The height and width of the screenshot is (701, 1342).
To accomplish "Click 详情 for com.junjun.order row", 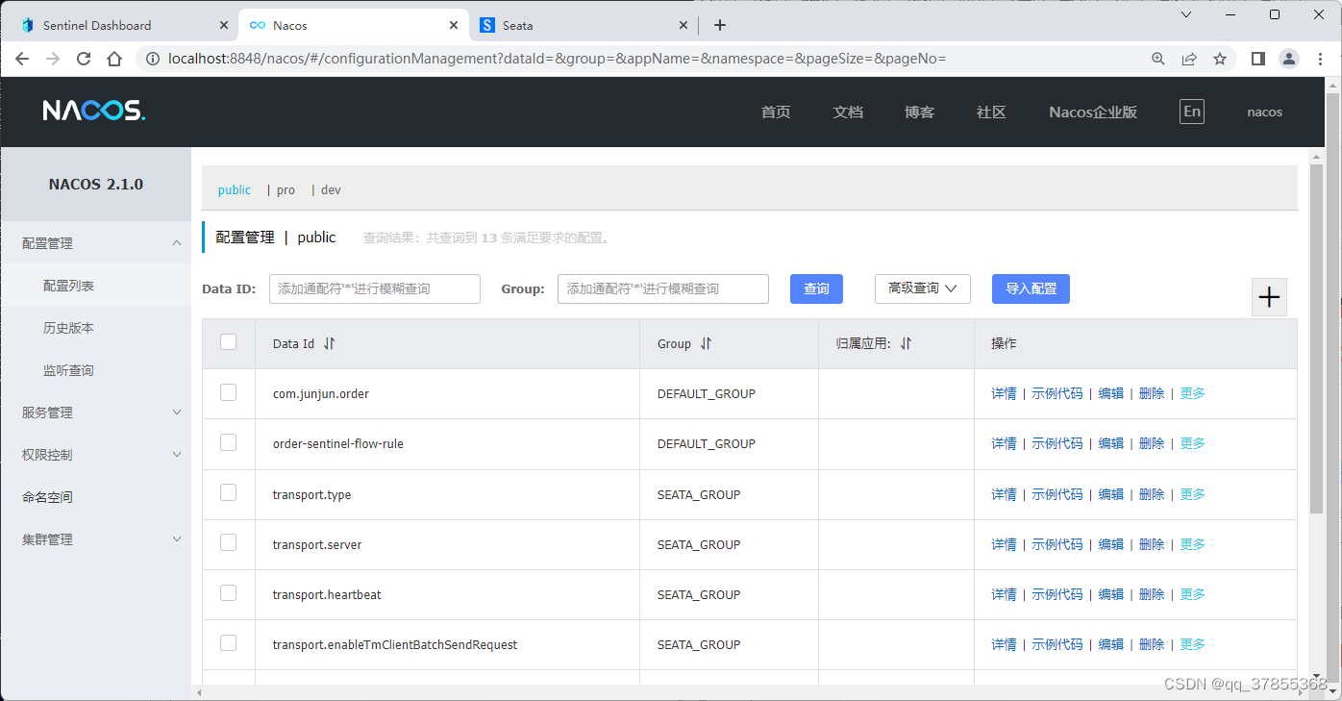I will coord(1004,393).
